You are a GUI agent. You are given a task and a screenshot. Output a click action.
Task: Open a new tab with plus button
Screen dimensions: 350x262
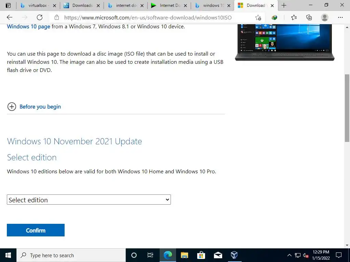284,5
